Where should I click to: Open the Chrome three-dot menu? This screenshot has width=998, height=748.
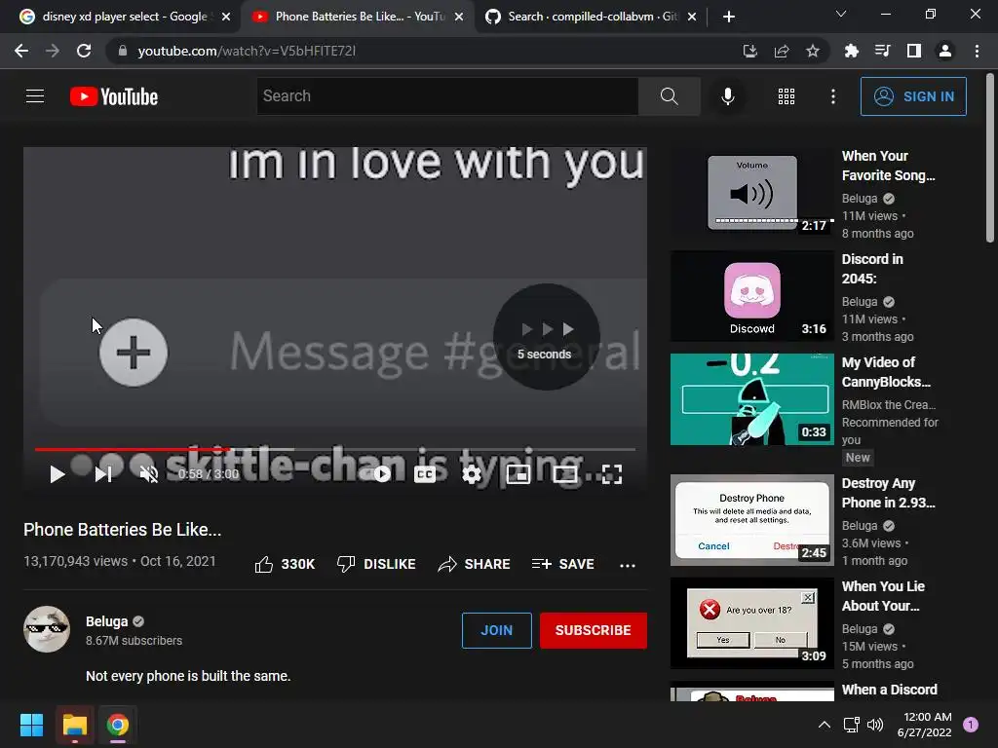[977, 51]
